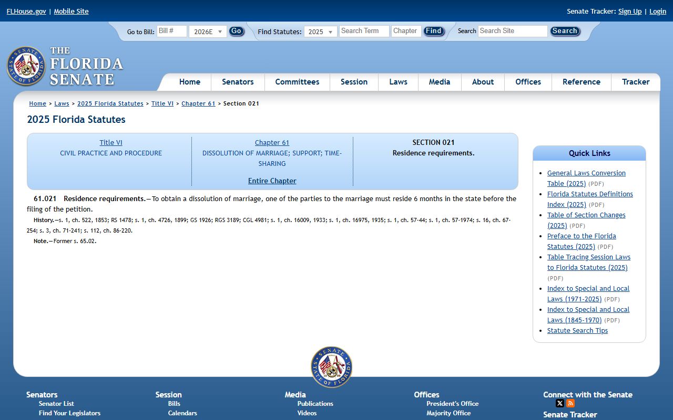Click the Bill # input field
This screenshot has width=673, height=420.
[172, 31]
